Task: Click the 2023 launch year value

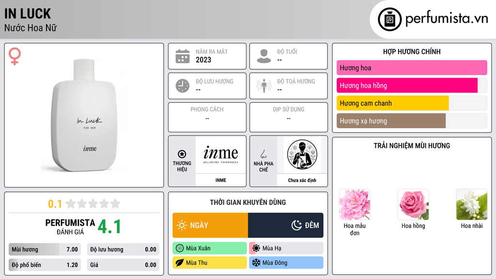Action: (x=203, y=60)
